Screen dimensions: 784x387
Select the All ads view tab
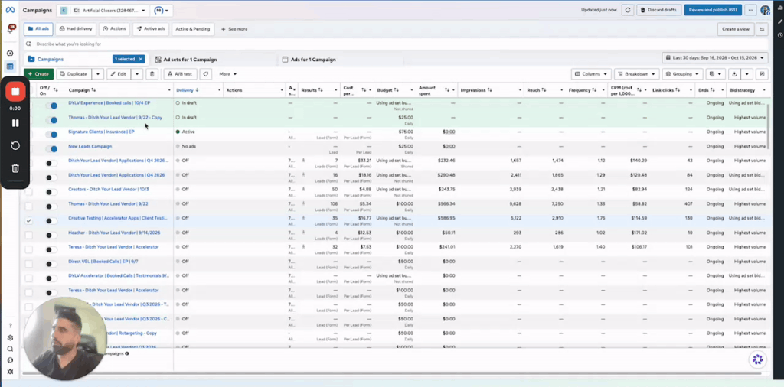pyautogui.click(x=38, y=29)
